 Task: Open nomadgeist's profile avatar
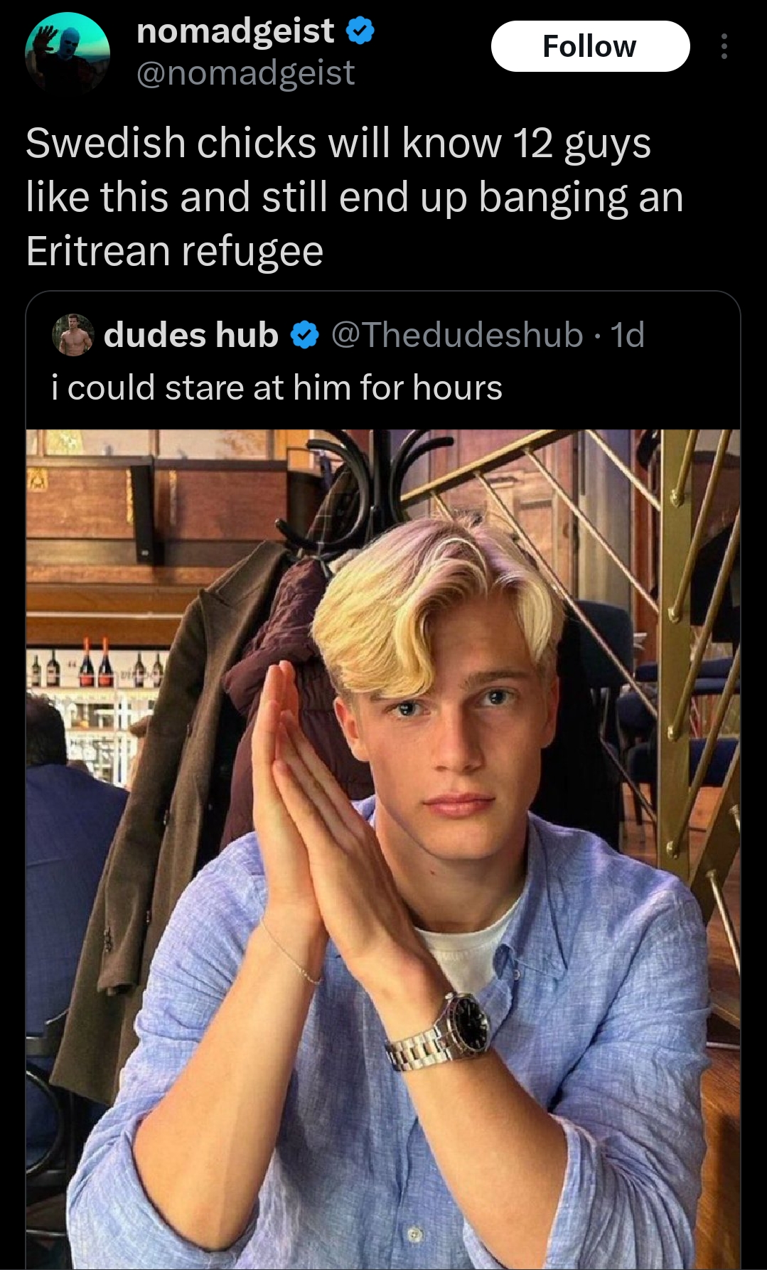pos(68,53)
